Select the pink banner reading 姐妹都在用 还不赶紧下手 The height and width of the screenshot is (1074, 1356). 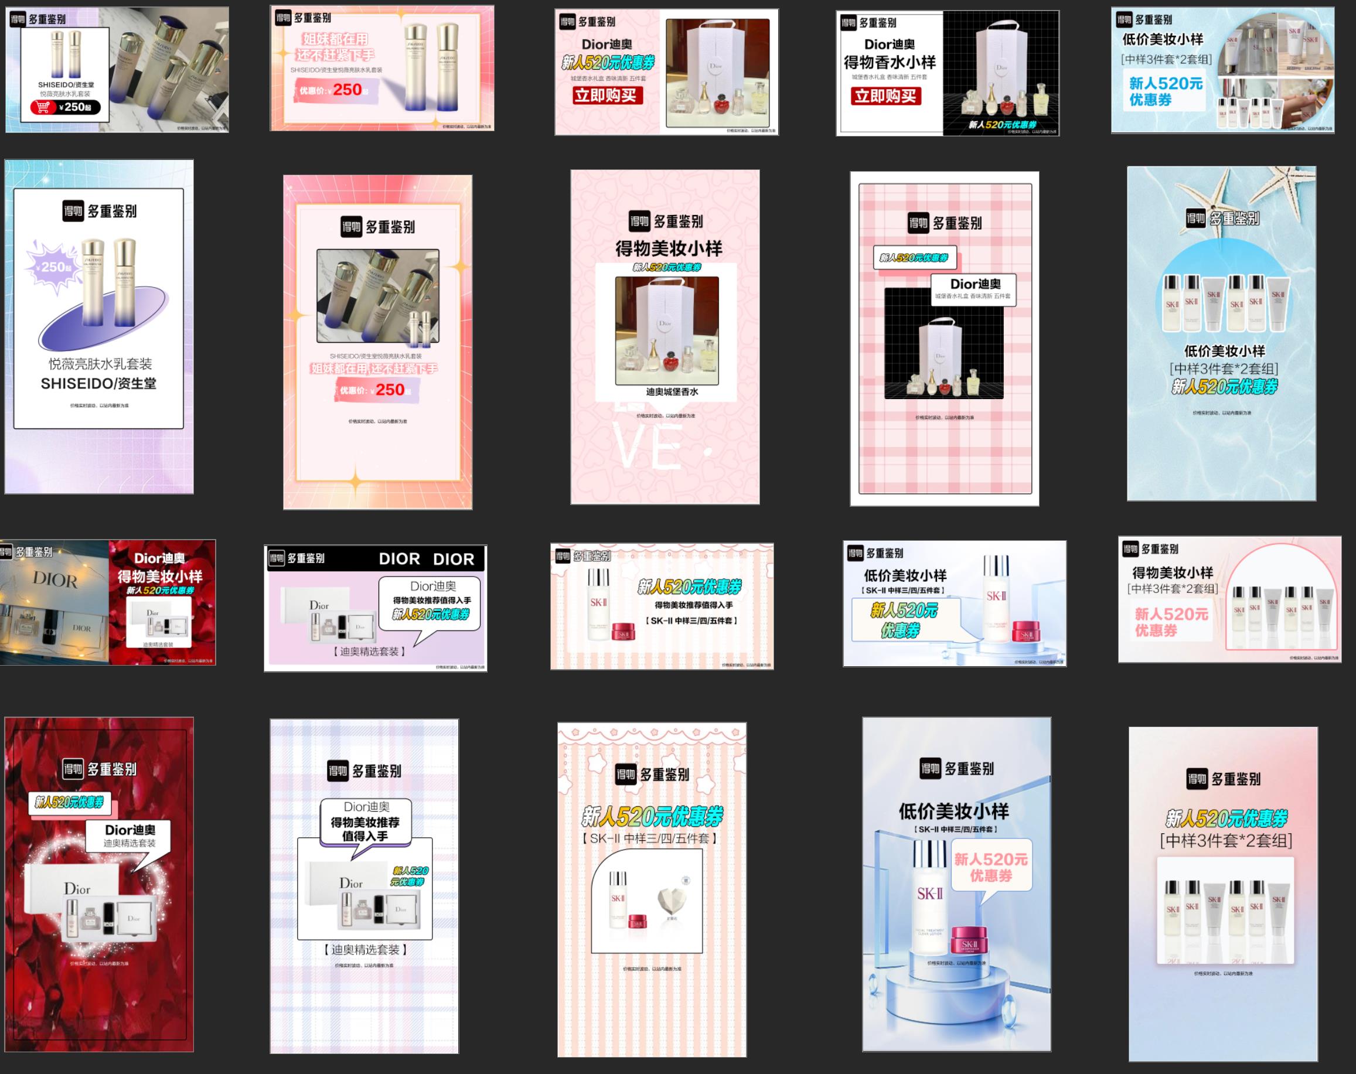pos(383,68)
